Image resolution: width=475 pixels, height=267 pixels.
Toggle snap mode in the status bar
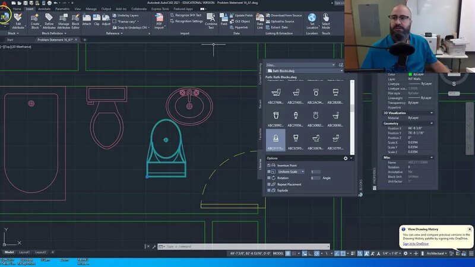click(294, 253)
